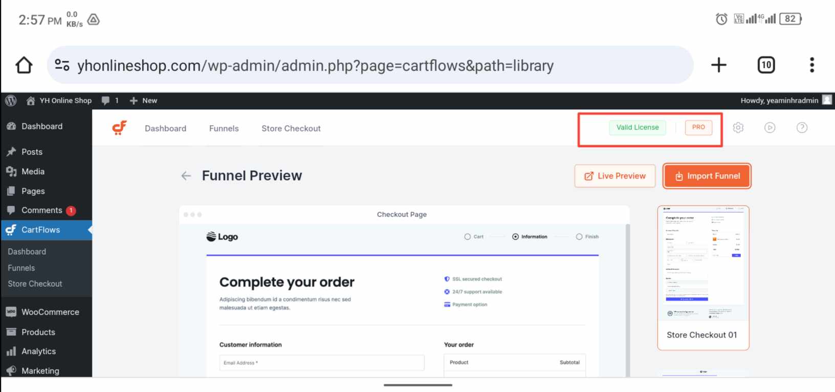Open CartFlows settings gear icon
The image size is (835, 392).
tap(738, 128)
